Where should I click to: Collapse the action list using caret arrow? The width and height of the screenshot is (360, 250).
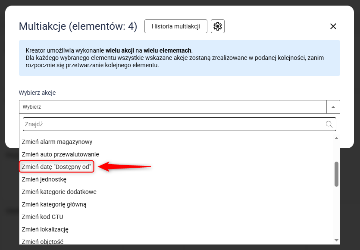pyautogui.click(x=333, y=107)
